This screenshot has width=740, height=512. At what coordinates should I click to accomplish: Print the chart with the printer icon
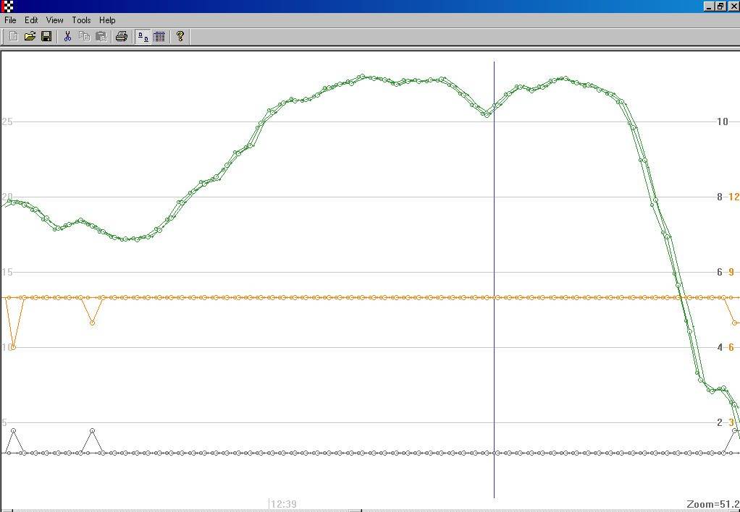(x=122, y=36)
